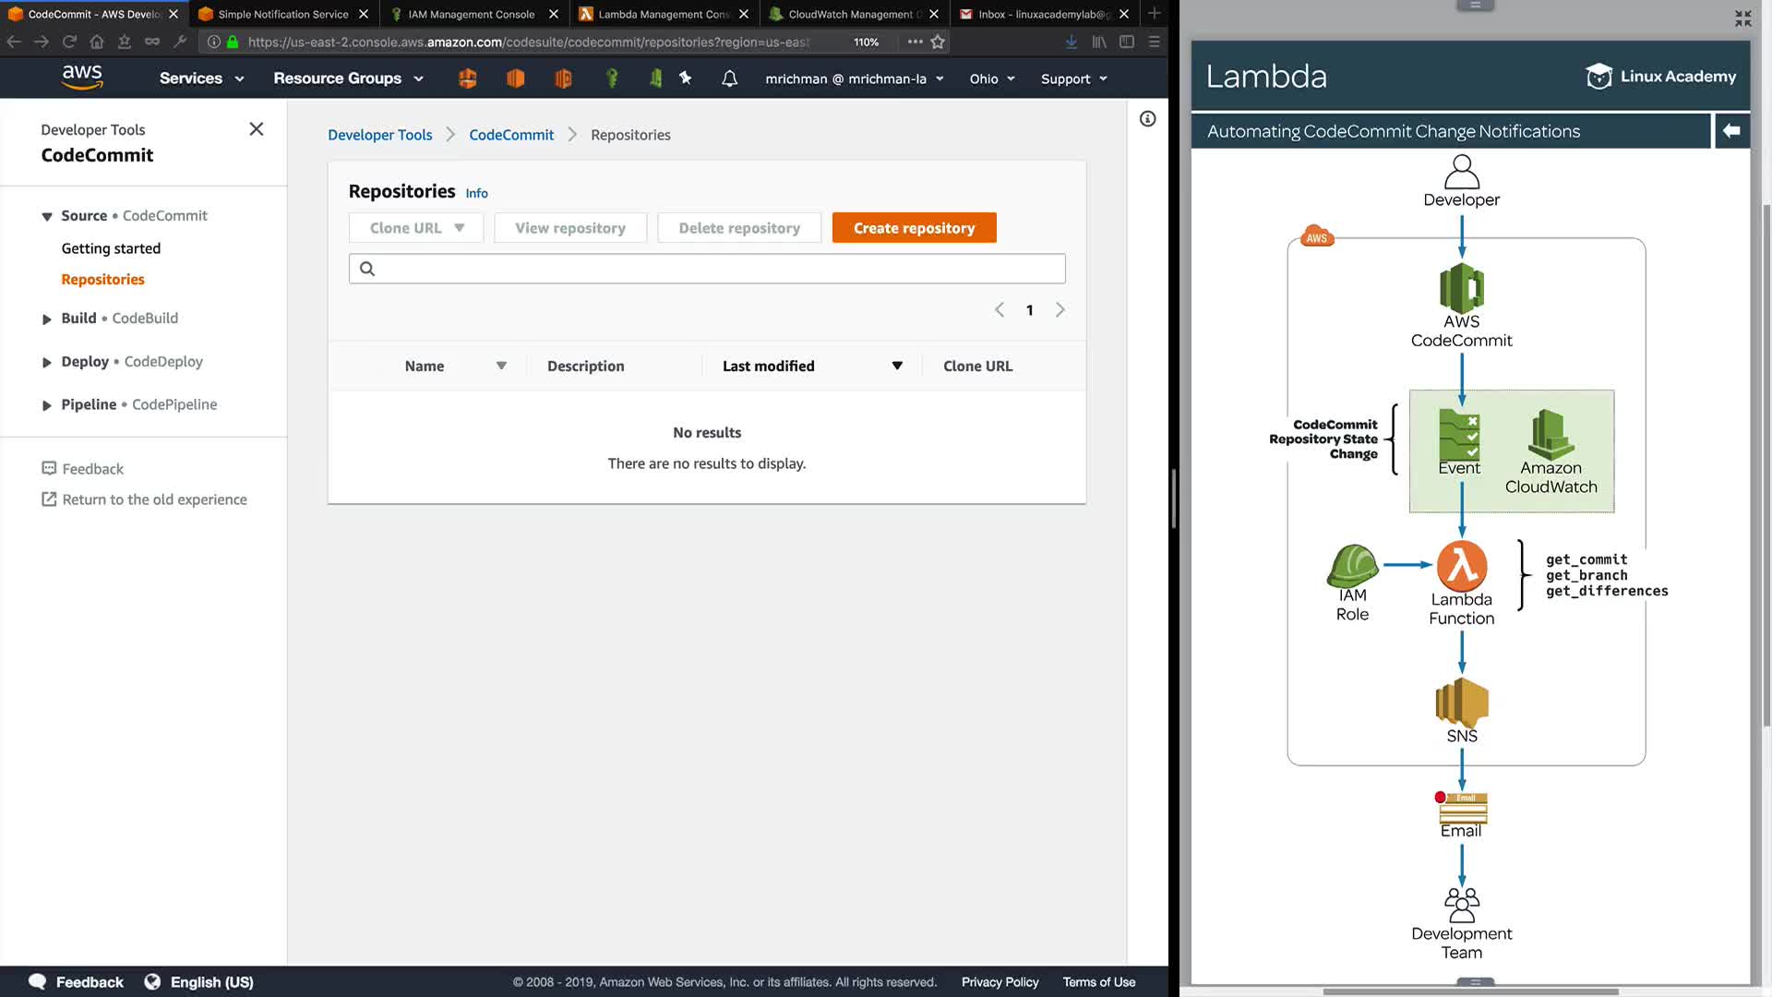Click the Create repository button
Screen dimensions: 1772x997
(x=914, y=228)
